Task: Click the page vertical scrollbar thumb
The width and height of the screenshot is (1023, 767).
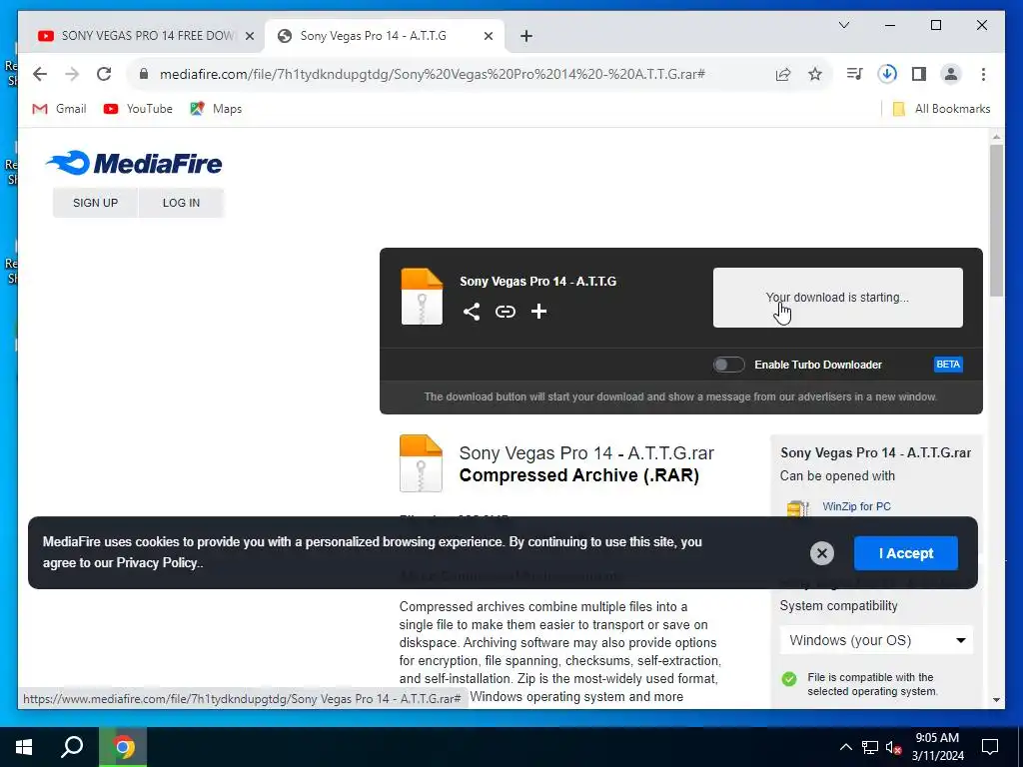Action: [996, 221]
